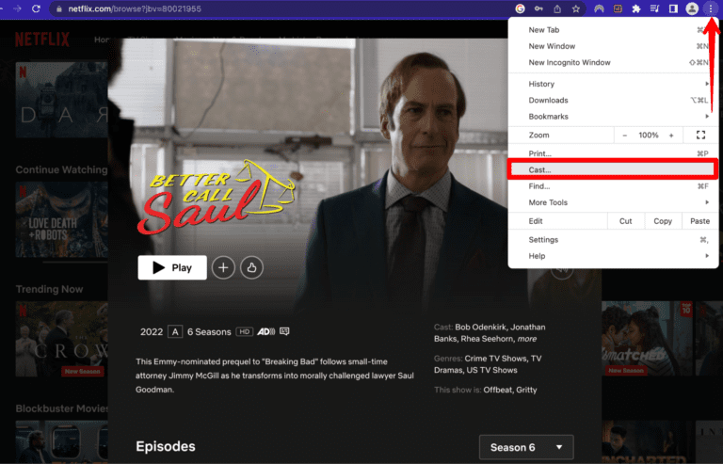Toggle full screen icon in Zoom row
The image size is (723, 464).
[x=700, y=135]
